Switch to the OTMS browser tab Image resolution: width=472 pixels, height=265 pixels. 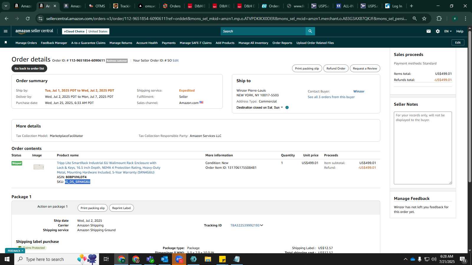[x=97, y=6]
